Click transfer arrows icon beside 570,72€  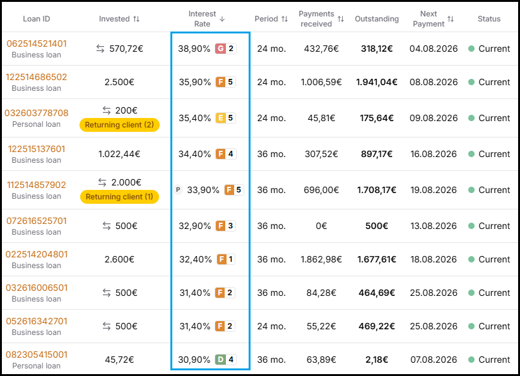(x=100, y=49)
